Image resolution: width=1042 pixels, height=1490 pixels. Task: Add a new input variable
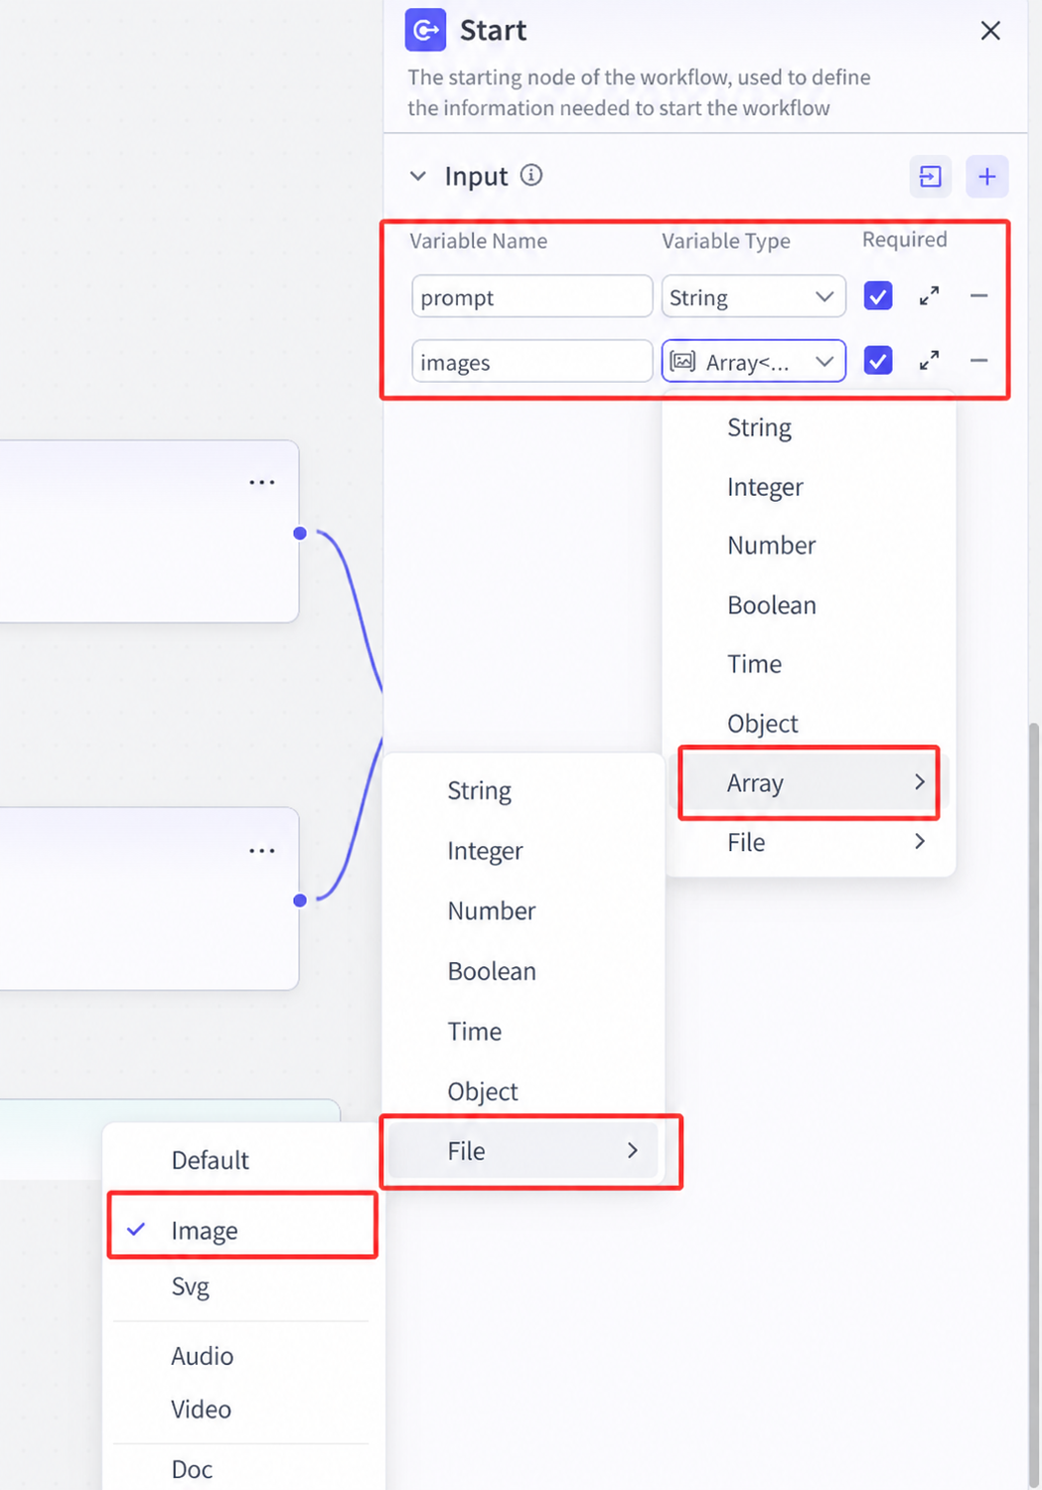point(987,177)
